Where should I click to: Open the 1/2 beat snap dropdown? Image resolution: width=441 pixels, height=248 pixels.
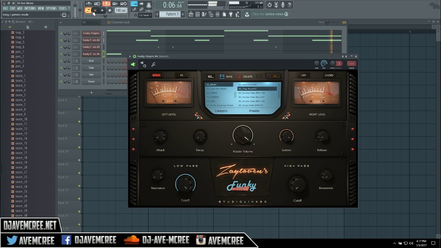(x=146, y=14)
